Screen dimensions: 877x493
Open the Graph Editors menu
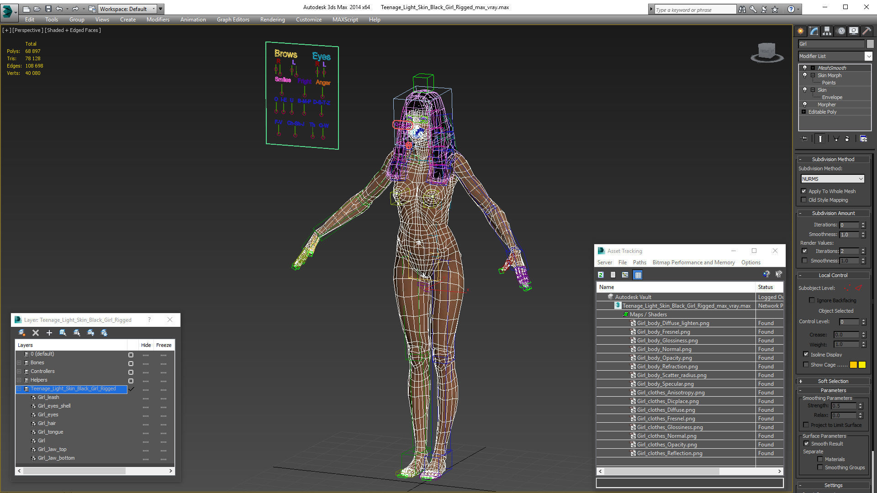click(233, 20)
